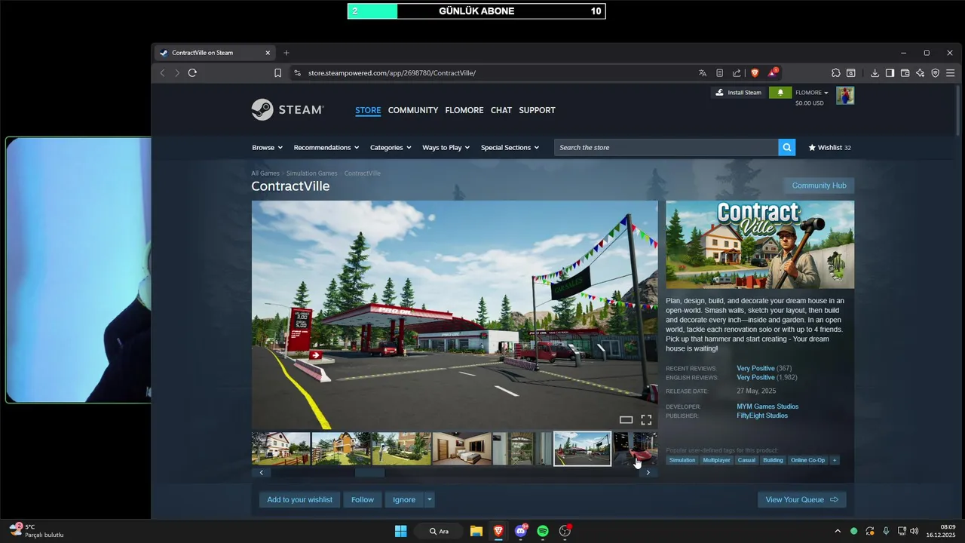965x543 pixels.
Task: Open a new browser tab
Action: (x=286, y=53)
